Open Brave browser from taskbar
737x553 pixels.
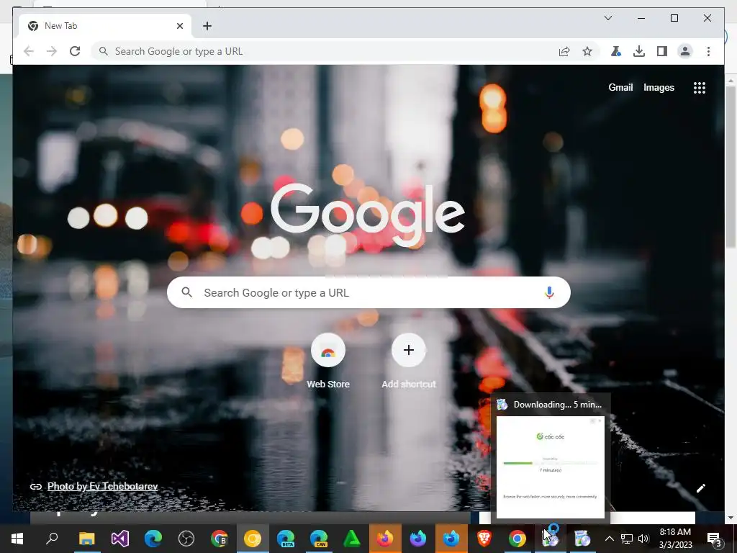(484, 539)
